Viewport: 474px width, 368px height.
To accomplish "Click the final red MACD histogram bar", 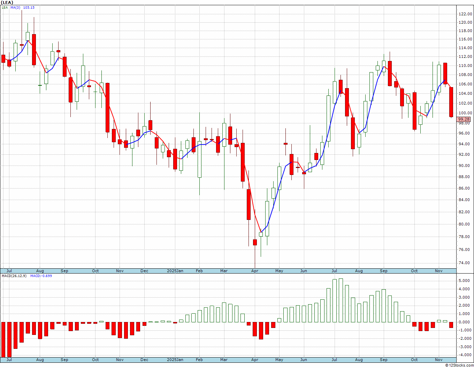I will (451, 325).
